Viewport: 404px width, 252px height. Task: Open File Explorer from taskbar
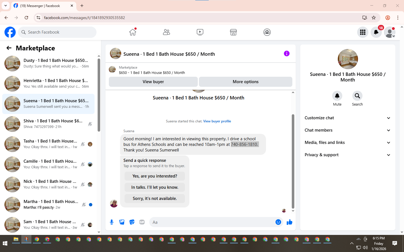(16, 240)
